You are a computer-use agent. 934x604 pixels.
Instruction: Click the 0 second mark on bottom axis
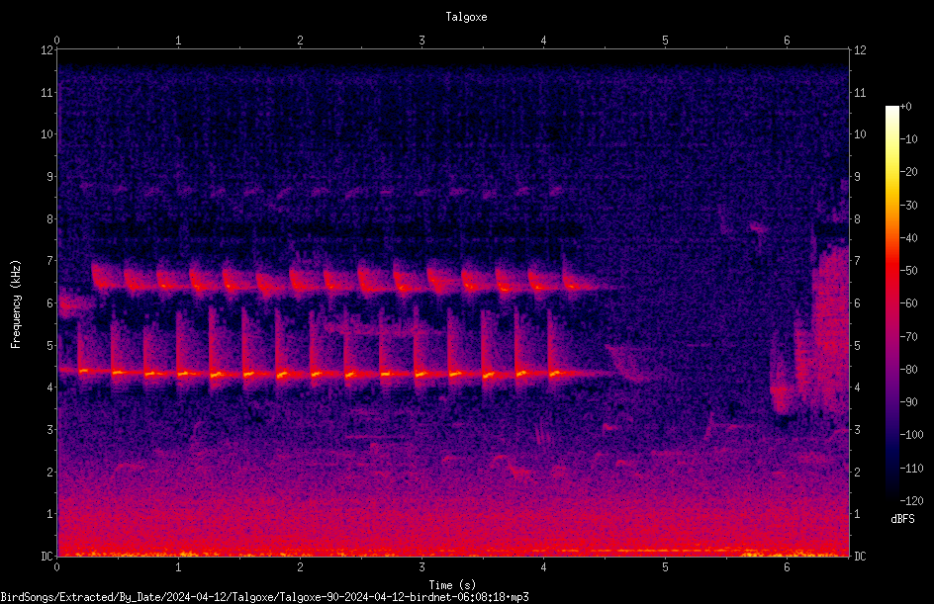[x=56, y=567]
